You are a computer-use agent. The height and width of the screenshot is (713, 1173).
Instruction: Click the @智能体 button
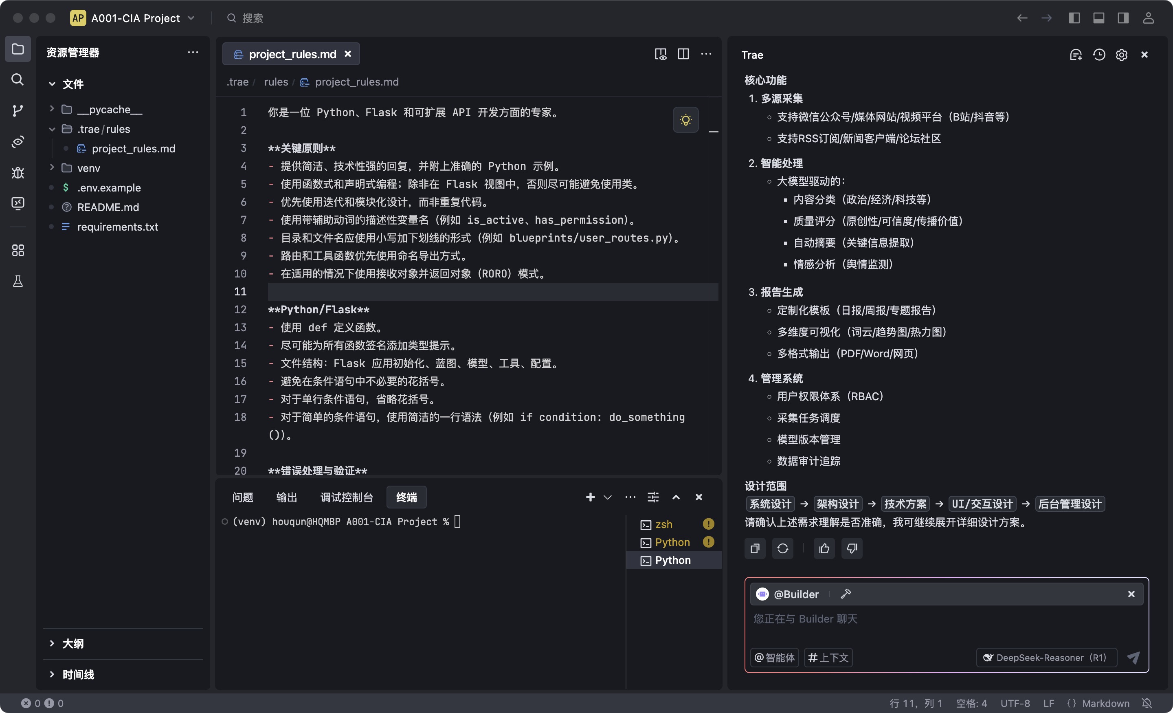click(x=775, y=658)
